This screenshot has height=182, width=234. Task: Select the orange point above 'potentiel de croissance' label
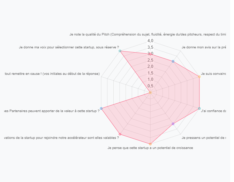click(x=150, y=144)
